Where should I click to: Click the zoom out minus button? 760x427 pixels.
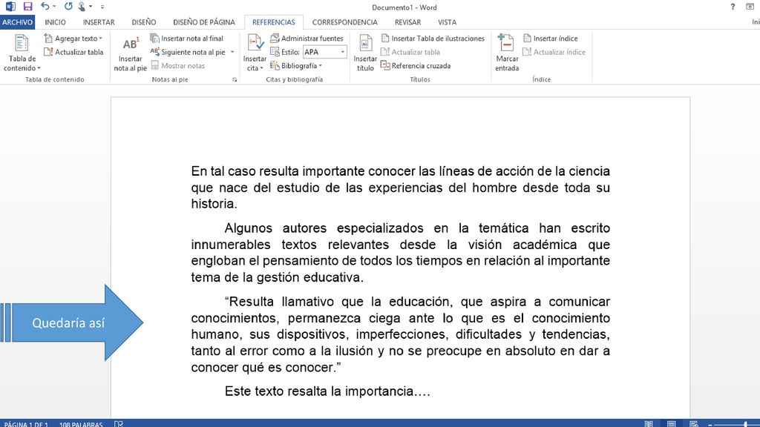710,425
